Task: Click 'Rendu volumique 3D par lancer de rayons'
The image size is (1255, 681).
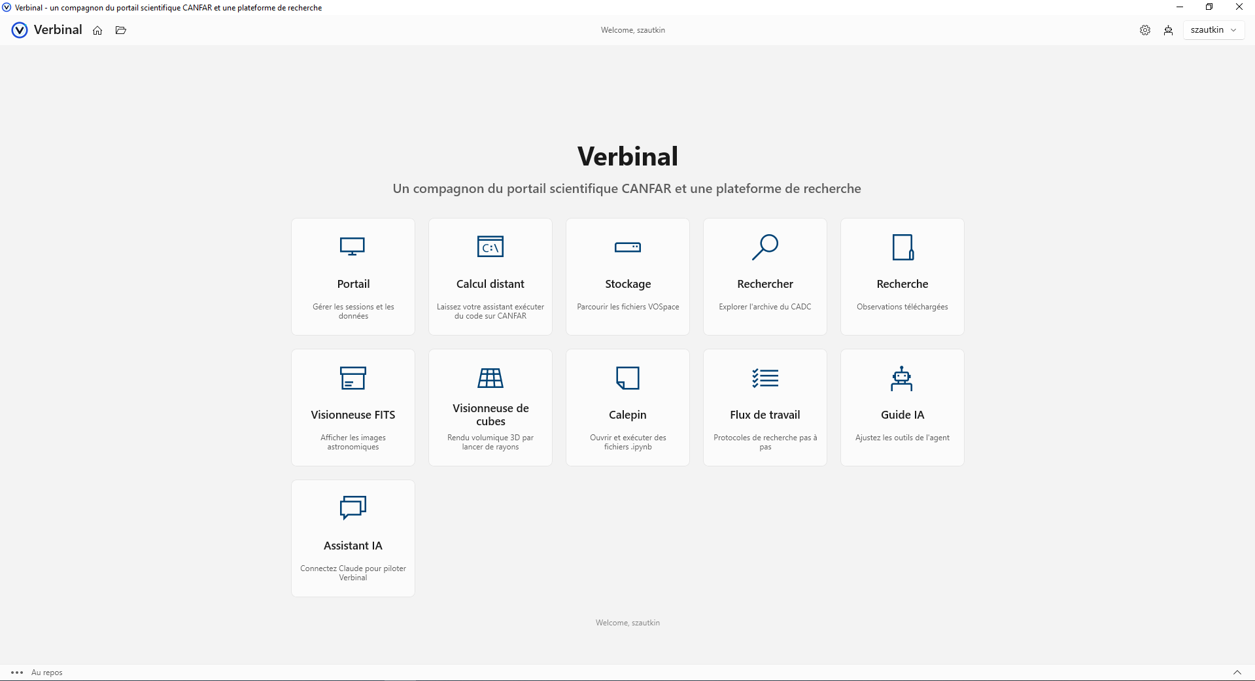Action: click(x=490, y=442)
